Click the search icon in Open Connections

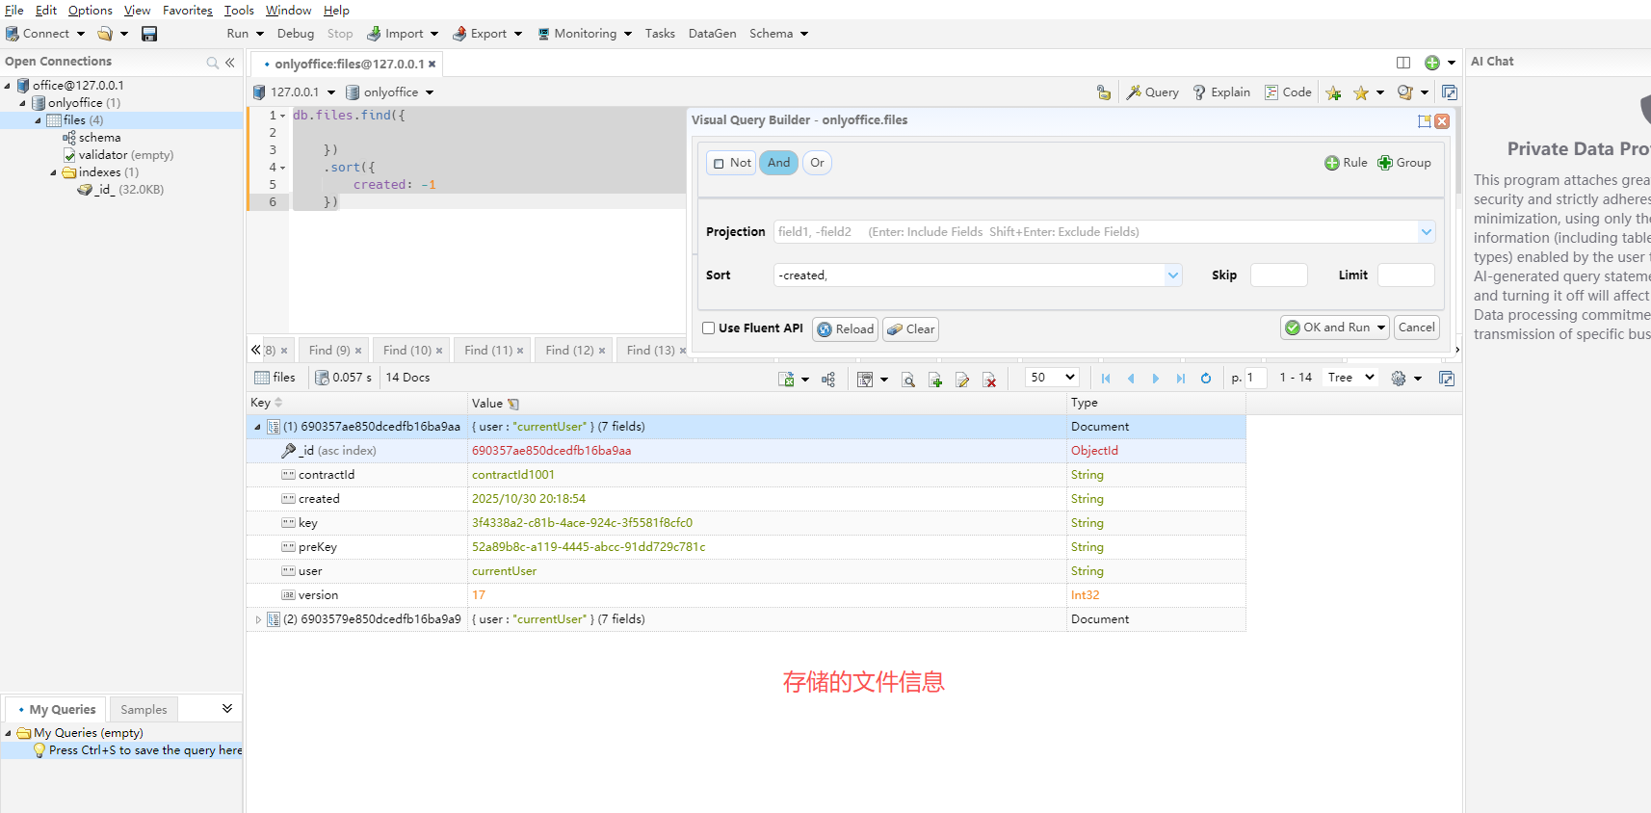[x=213, y=63]
